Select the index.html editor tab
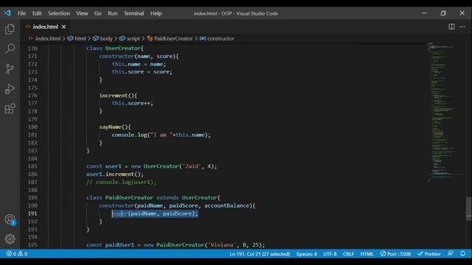Screen dimensions: 472x265 [46, 26]
